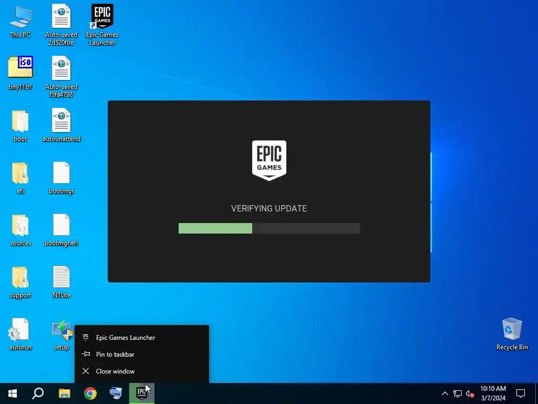This screenshot has height=404, width=538.
Task: Select the sources folder icon
Action: click(x=20, y=230)
